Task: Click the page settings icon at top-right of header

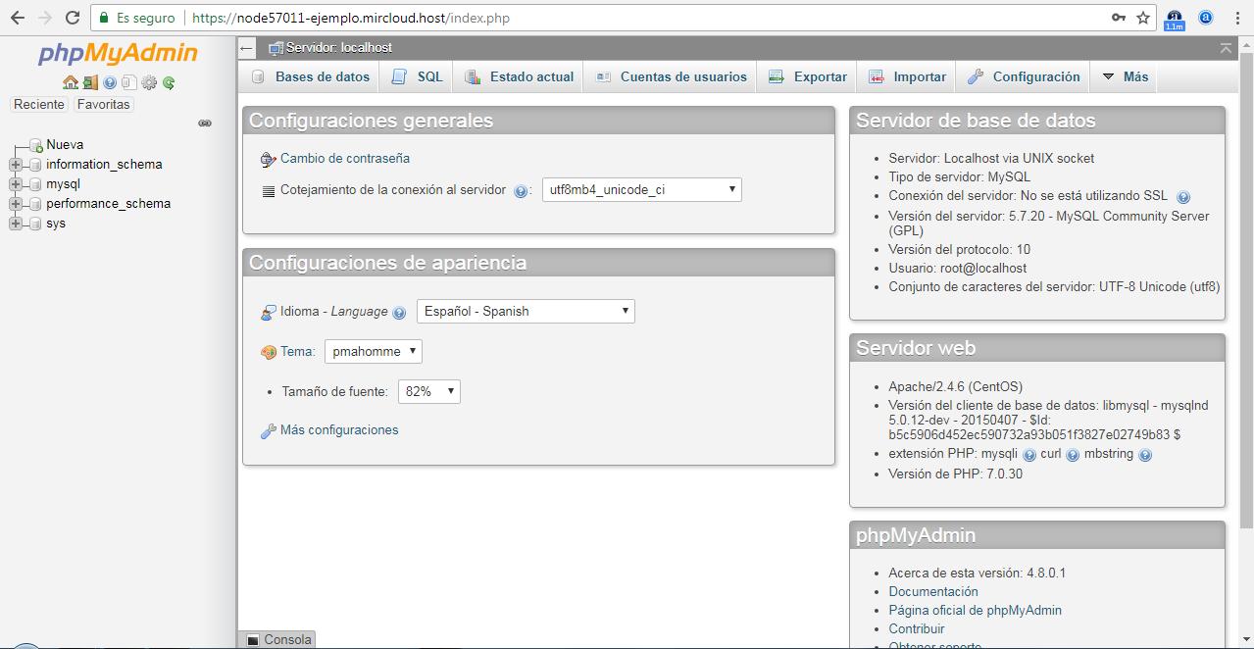Action: (x=1226, y=48)
